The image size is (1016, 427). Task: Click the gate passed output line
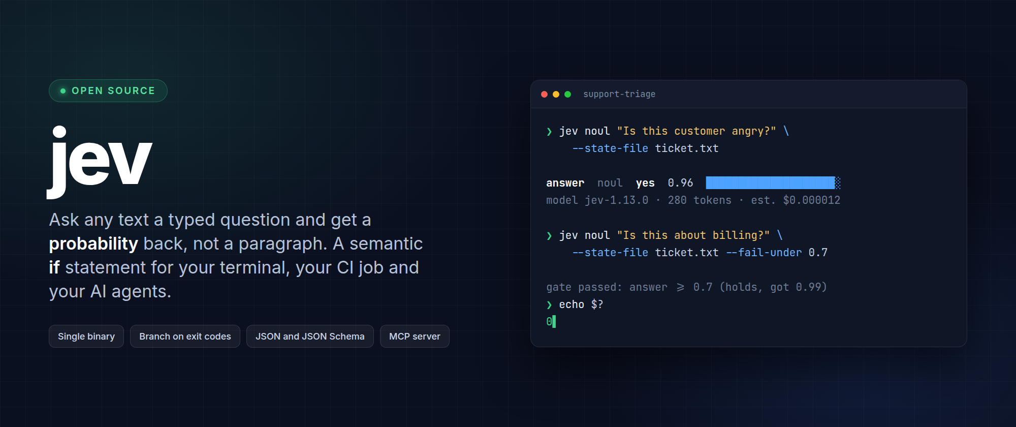pos(687,287)
